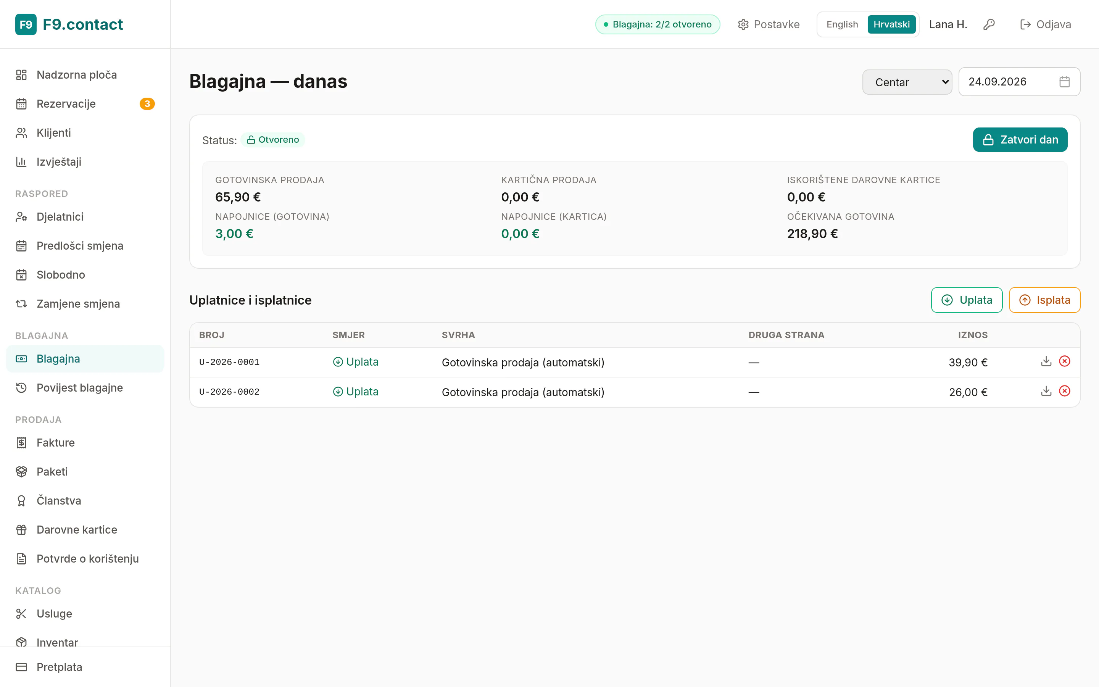Navigate to Izvještaji reports
The image size is (1099, 687).
[85, 162]
